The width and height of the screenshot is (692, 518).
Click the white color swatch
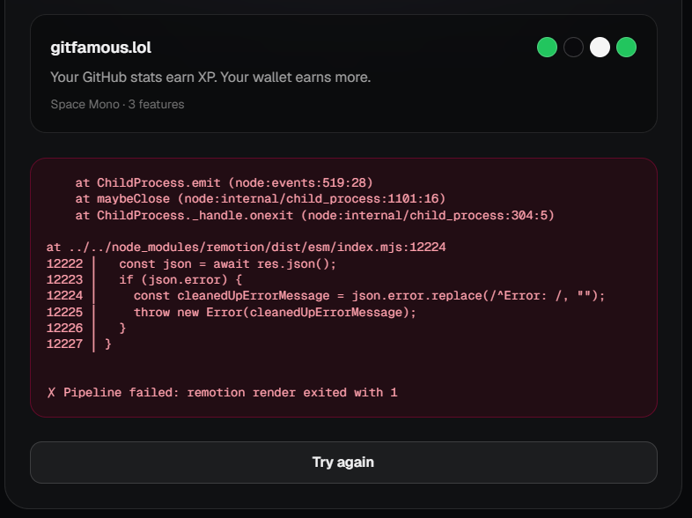(x=600, y=48)
